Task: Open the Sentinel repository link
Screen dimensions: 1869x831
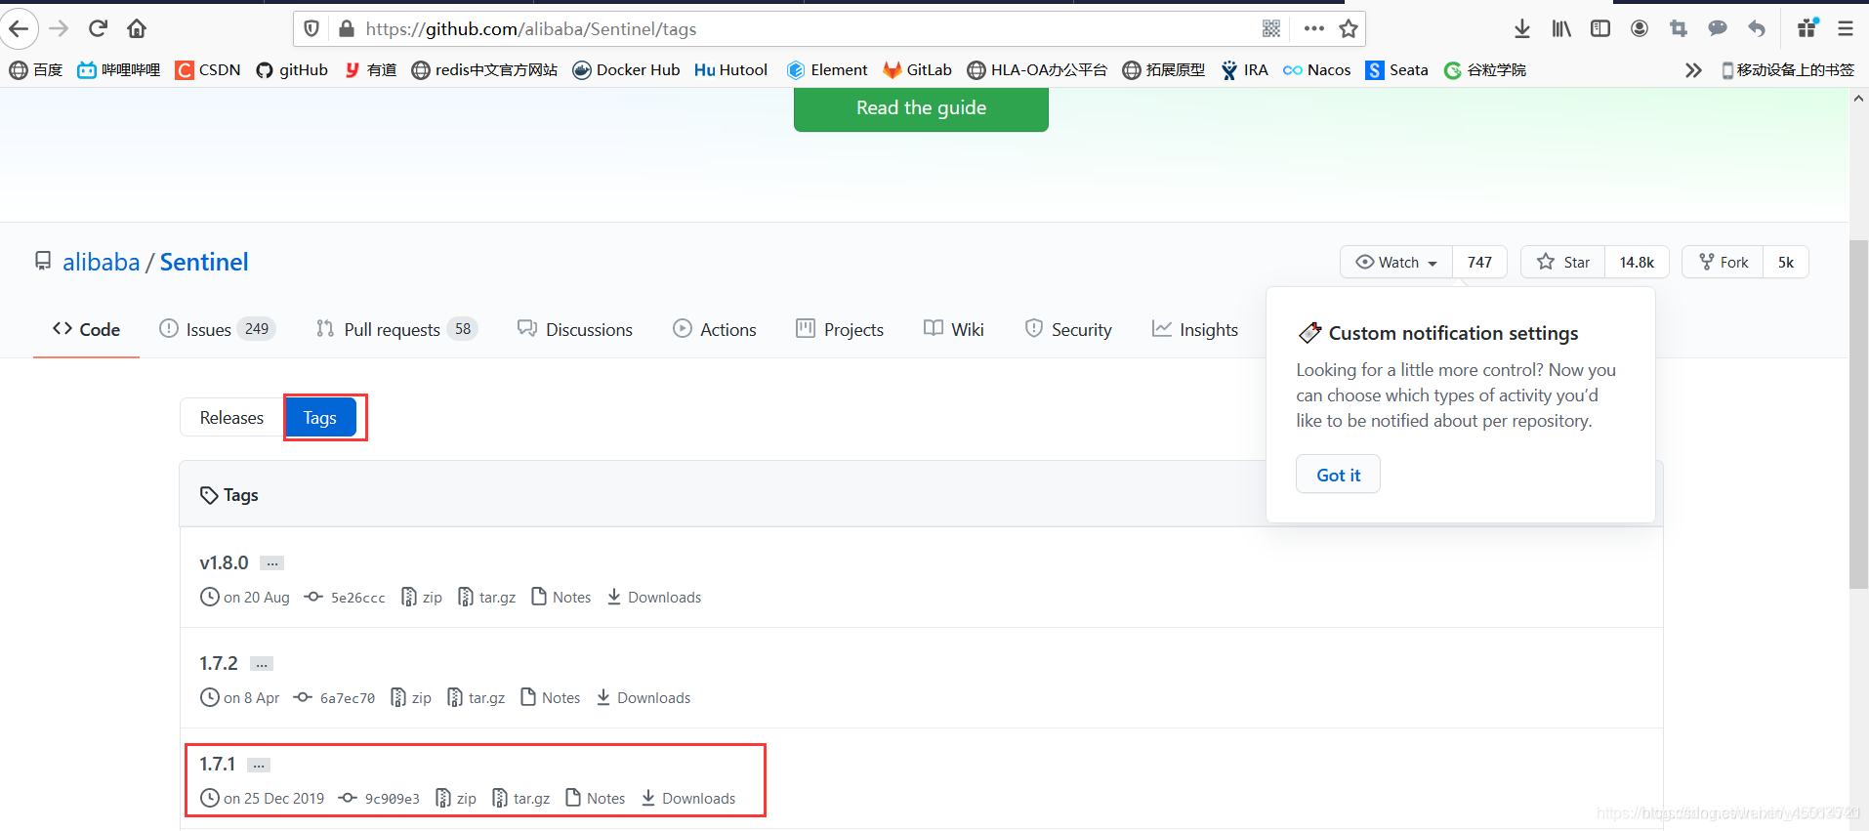Action: coord(204,262)
